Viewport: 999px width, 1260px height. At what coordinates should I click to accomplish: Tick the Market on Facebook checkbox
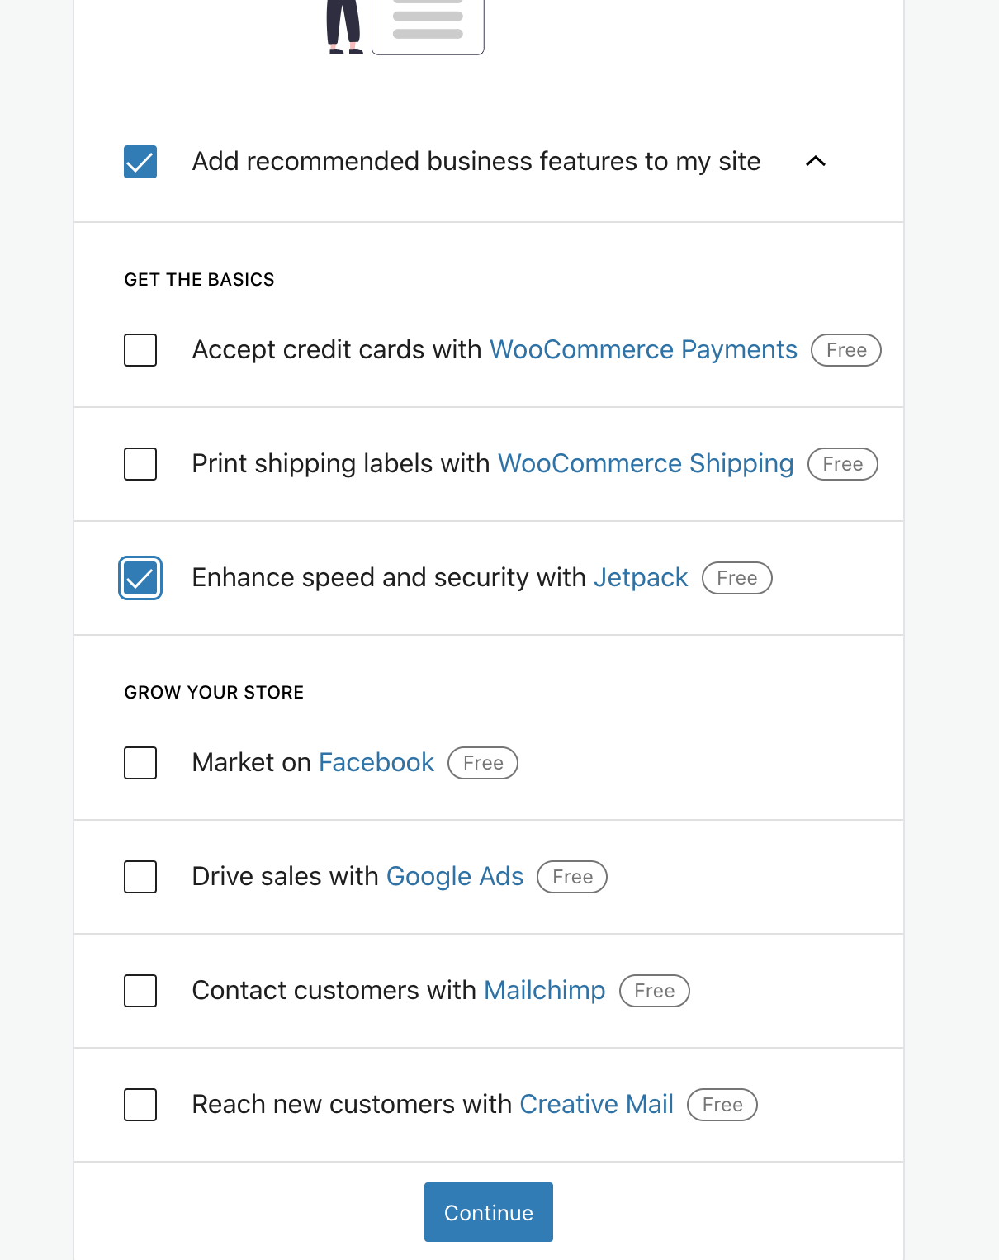(140, 763)
